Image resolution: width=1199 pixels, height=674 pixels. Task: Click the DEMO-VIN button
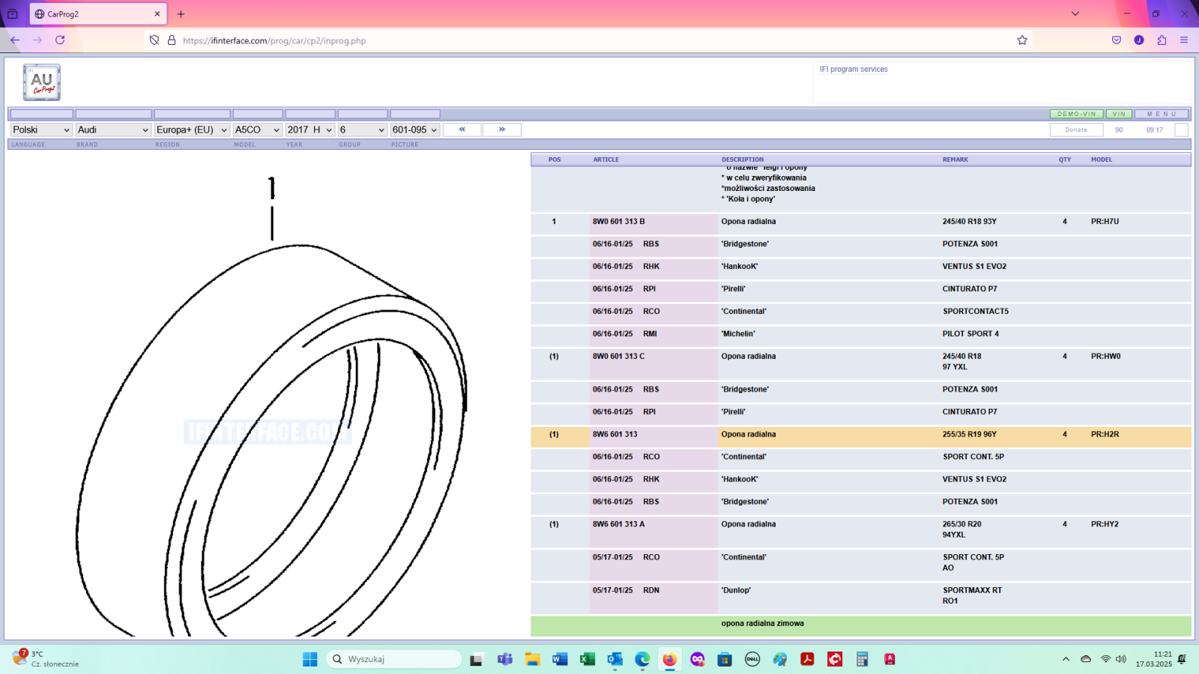[x=1076, y=114]
